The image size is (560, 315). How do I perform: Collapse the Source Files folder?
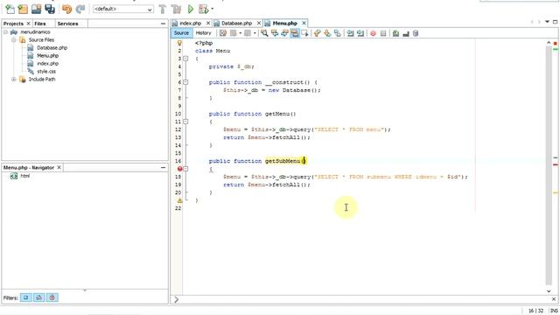pyautogui.click(x=14, y=40)
